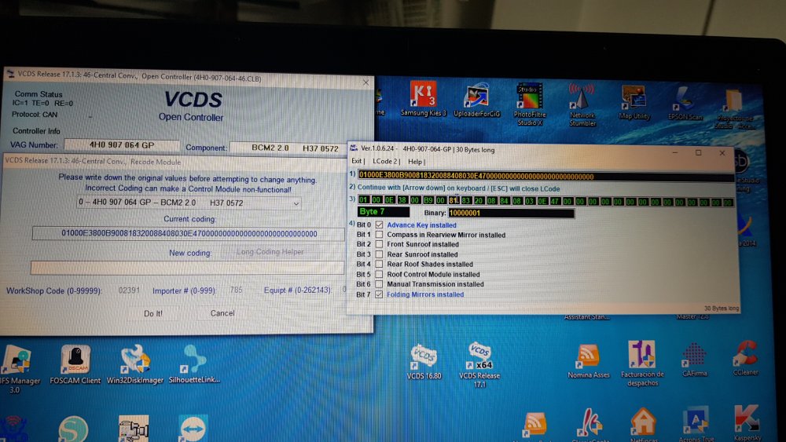
Task: Click the Binary value field 10000001
Action: click(x=511, y=213)
